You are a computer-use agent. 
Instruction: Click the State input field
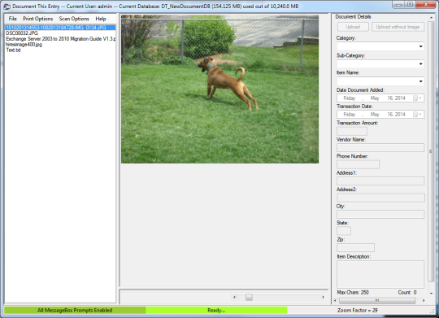(344, 231)
